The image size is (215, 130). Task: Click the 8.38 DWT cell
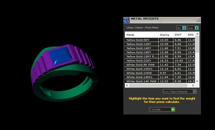point(180,81)
